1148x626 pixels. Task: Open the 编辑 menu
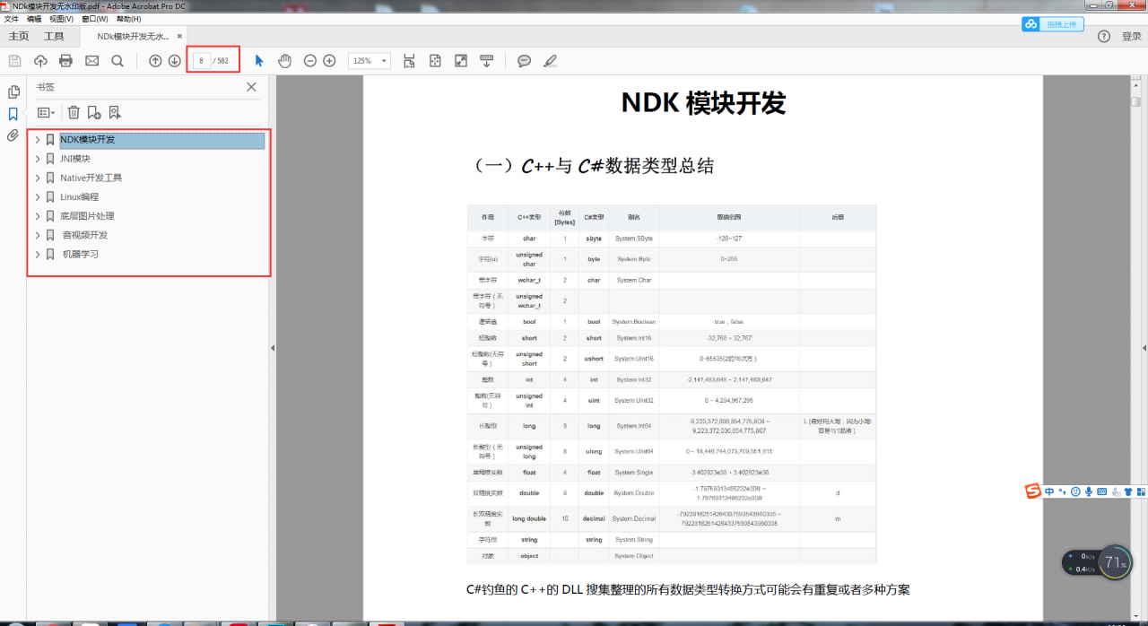click(x=34, y=19)
